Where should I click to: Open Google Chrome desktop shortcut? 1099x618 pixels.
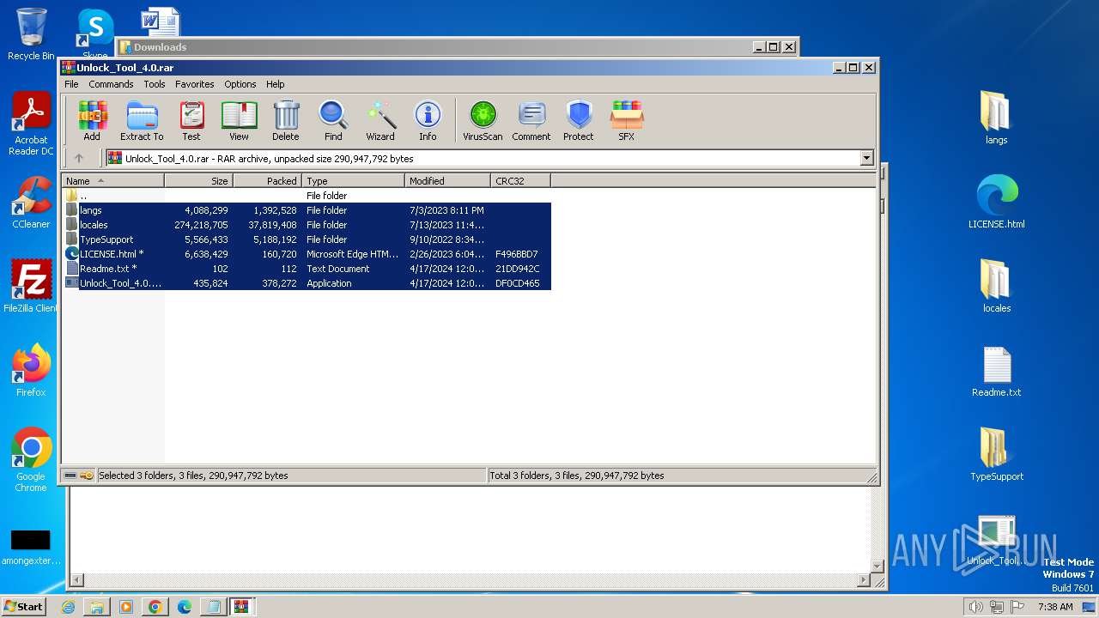coord(31,460)
